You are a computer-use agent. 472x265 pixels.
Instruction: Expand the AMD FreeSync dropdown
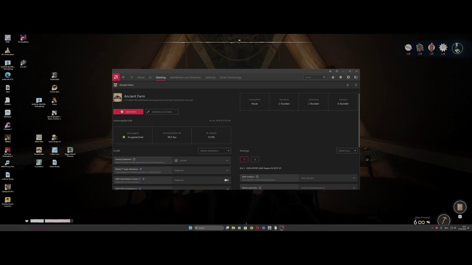tap(328, 178)
